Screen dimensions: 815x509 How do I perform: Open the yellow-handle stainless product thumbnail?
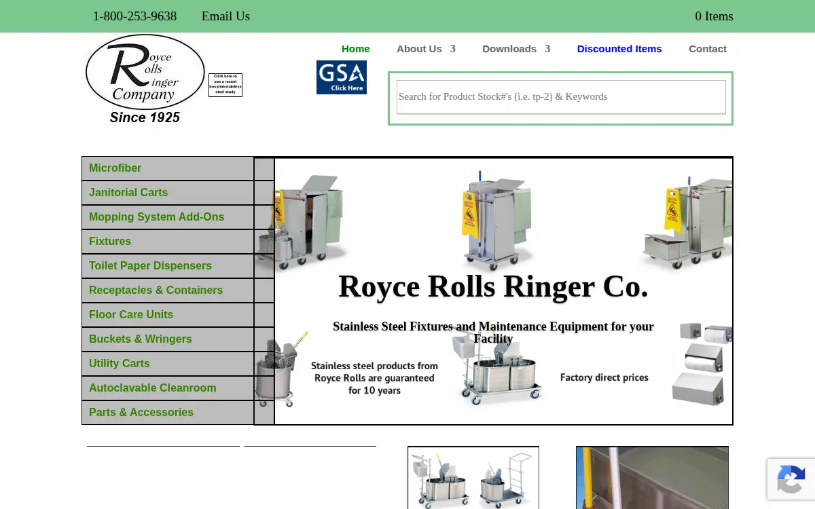(x=652, y=478)
